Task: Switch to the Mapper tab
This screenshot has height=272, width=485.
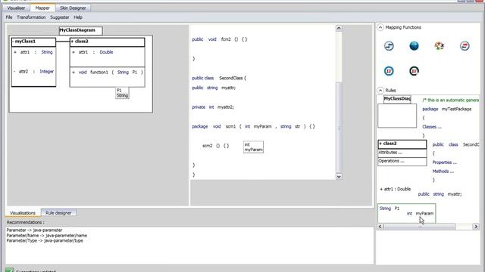Action: 42,8
